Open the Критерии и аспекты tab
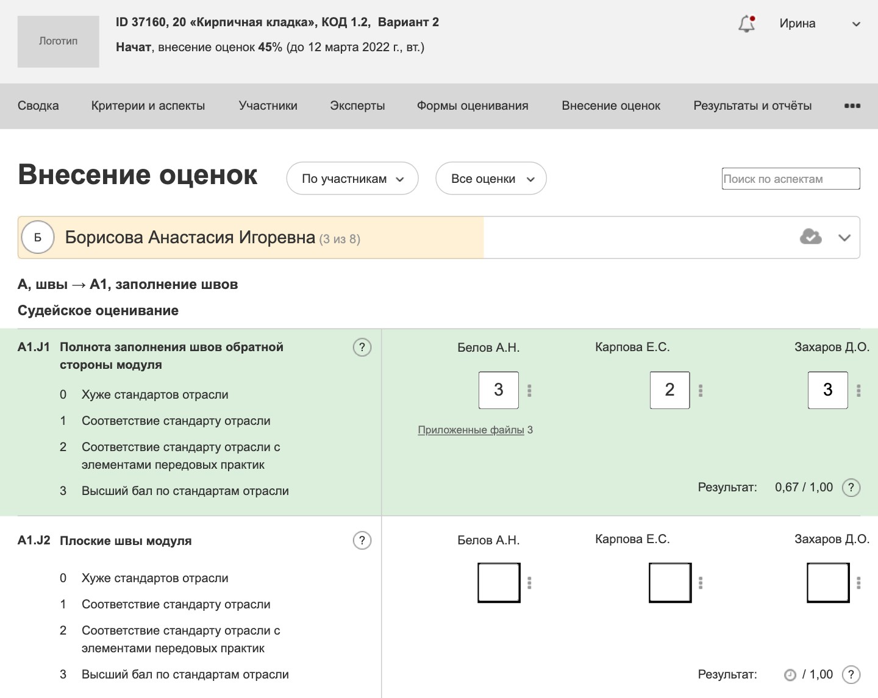 148,105
